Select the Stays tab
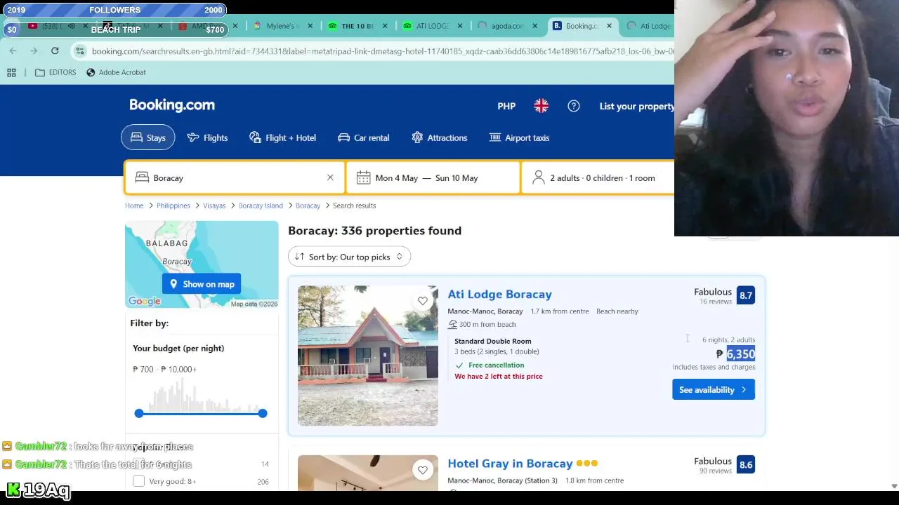The height and width of the screenshot is (505, 899). (147, 137)
